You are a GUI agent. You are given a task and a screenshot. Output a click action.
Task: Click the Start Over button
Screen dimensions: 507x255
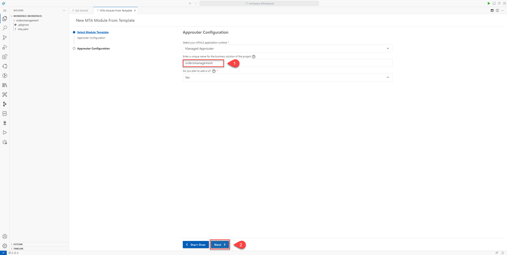tap(196, 245)
